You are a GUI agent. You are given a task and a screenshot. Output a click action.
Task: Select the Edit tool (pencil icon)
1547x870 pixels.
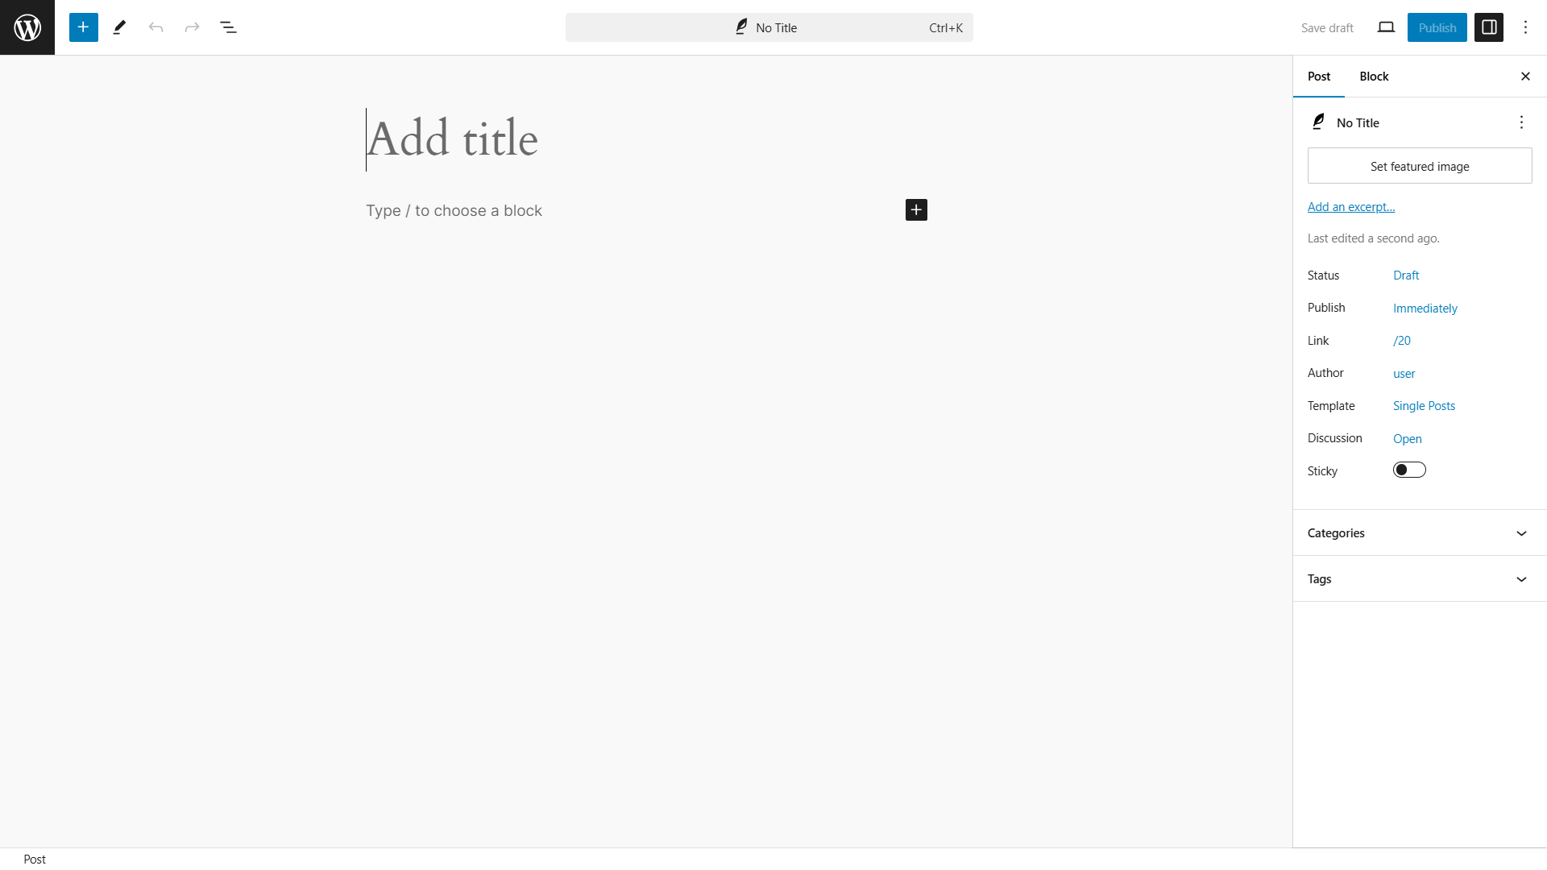coord(119,27)
